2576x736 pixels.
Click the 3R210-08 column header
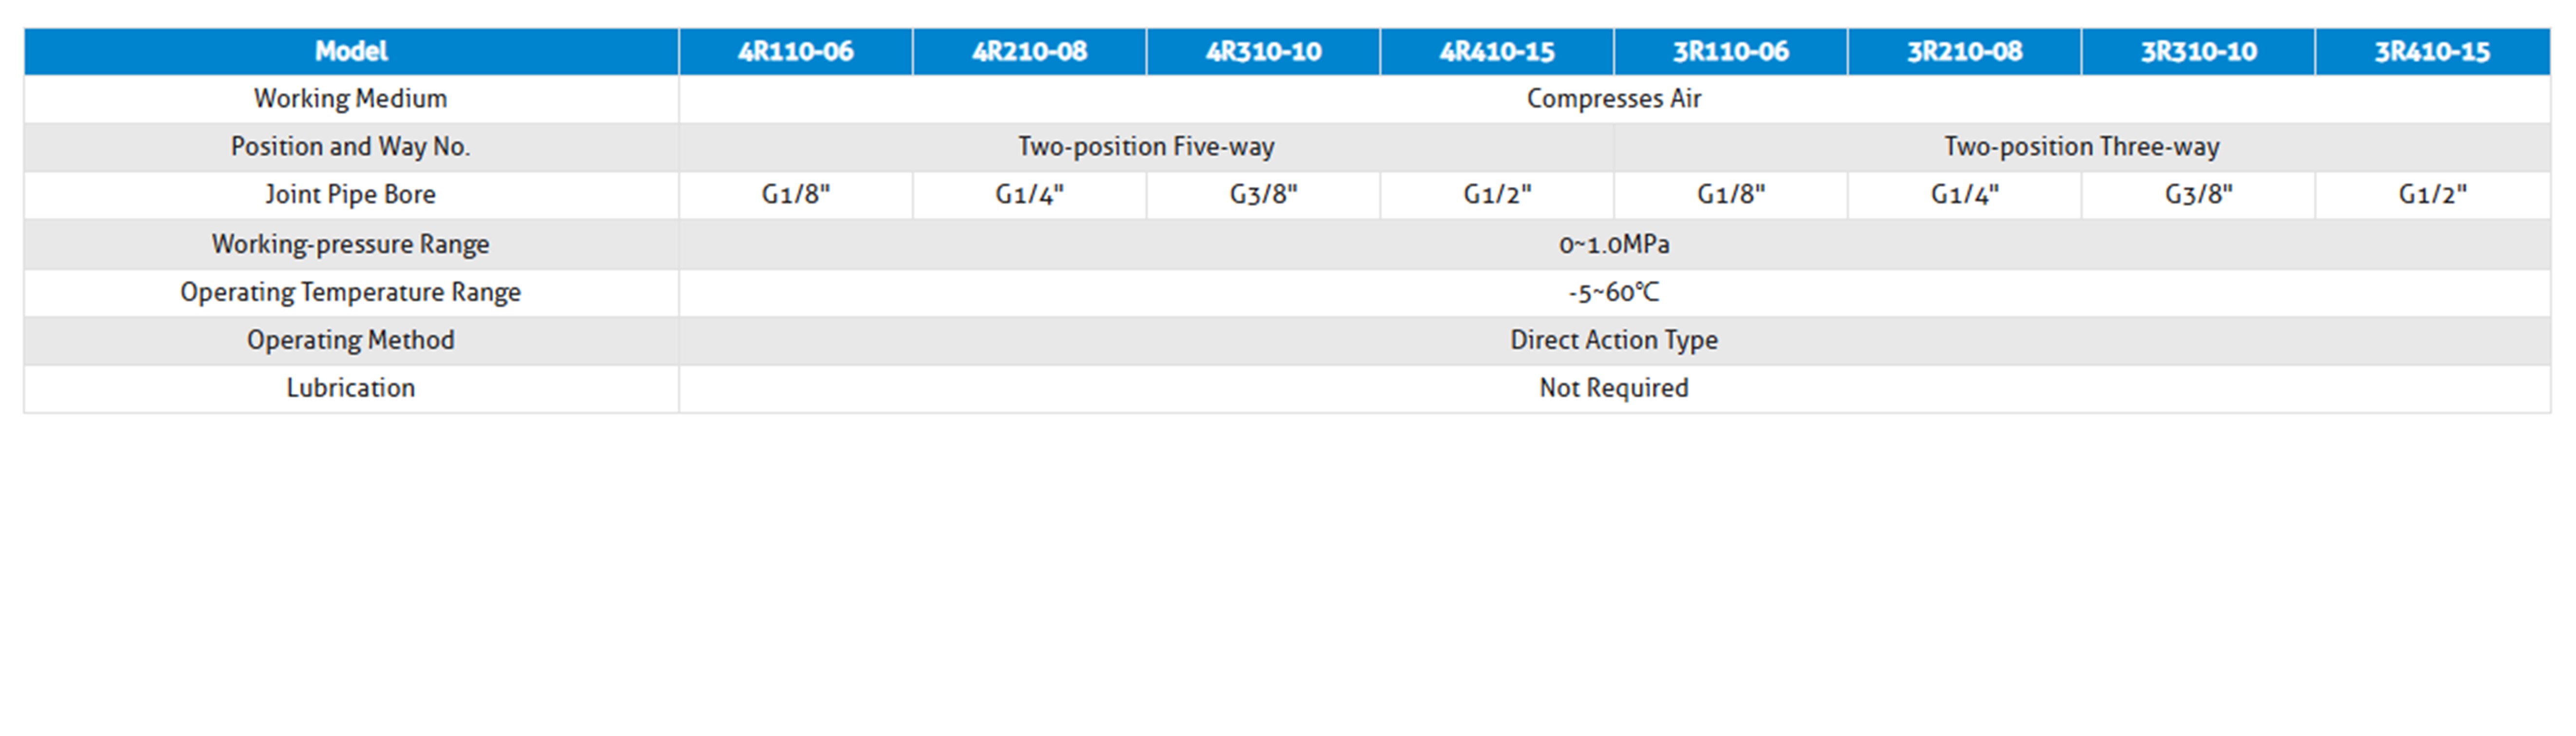1965,51
